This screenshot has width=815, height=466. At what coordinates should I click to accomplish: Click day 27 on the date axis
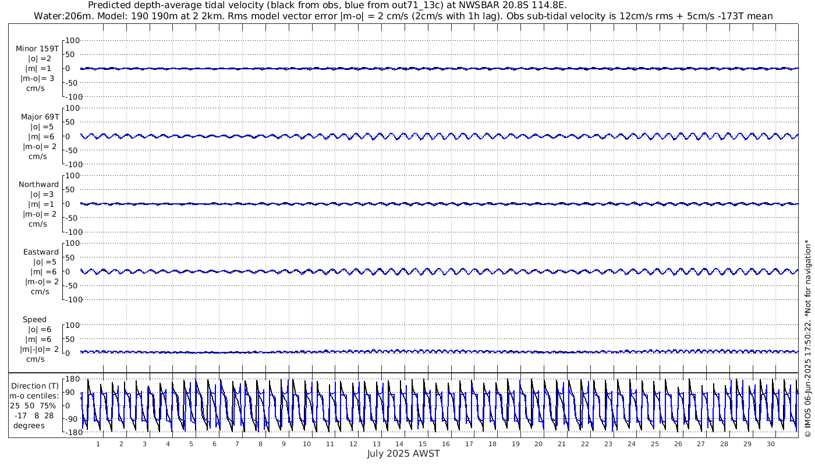tap(701, 444)
